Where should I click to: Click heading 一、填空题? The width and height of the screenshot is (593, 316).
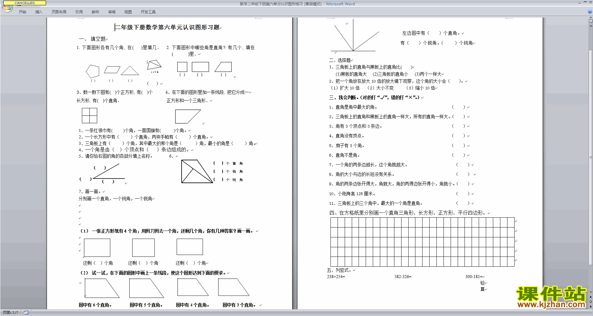click(92, 39)
